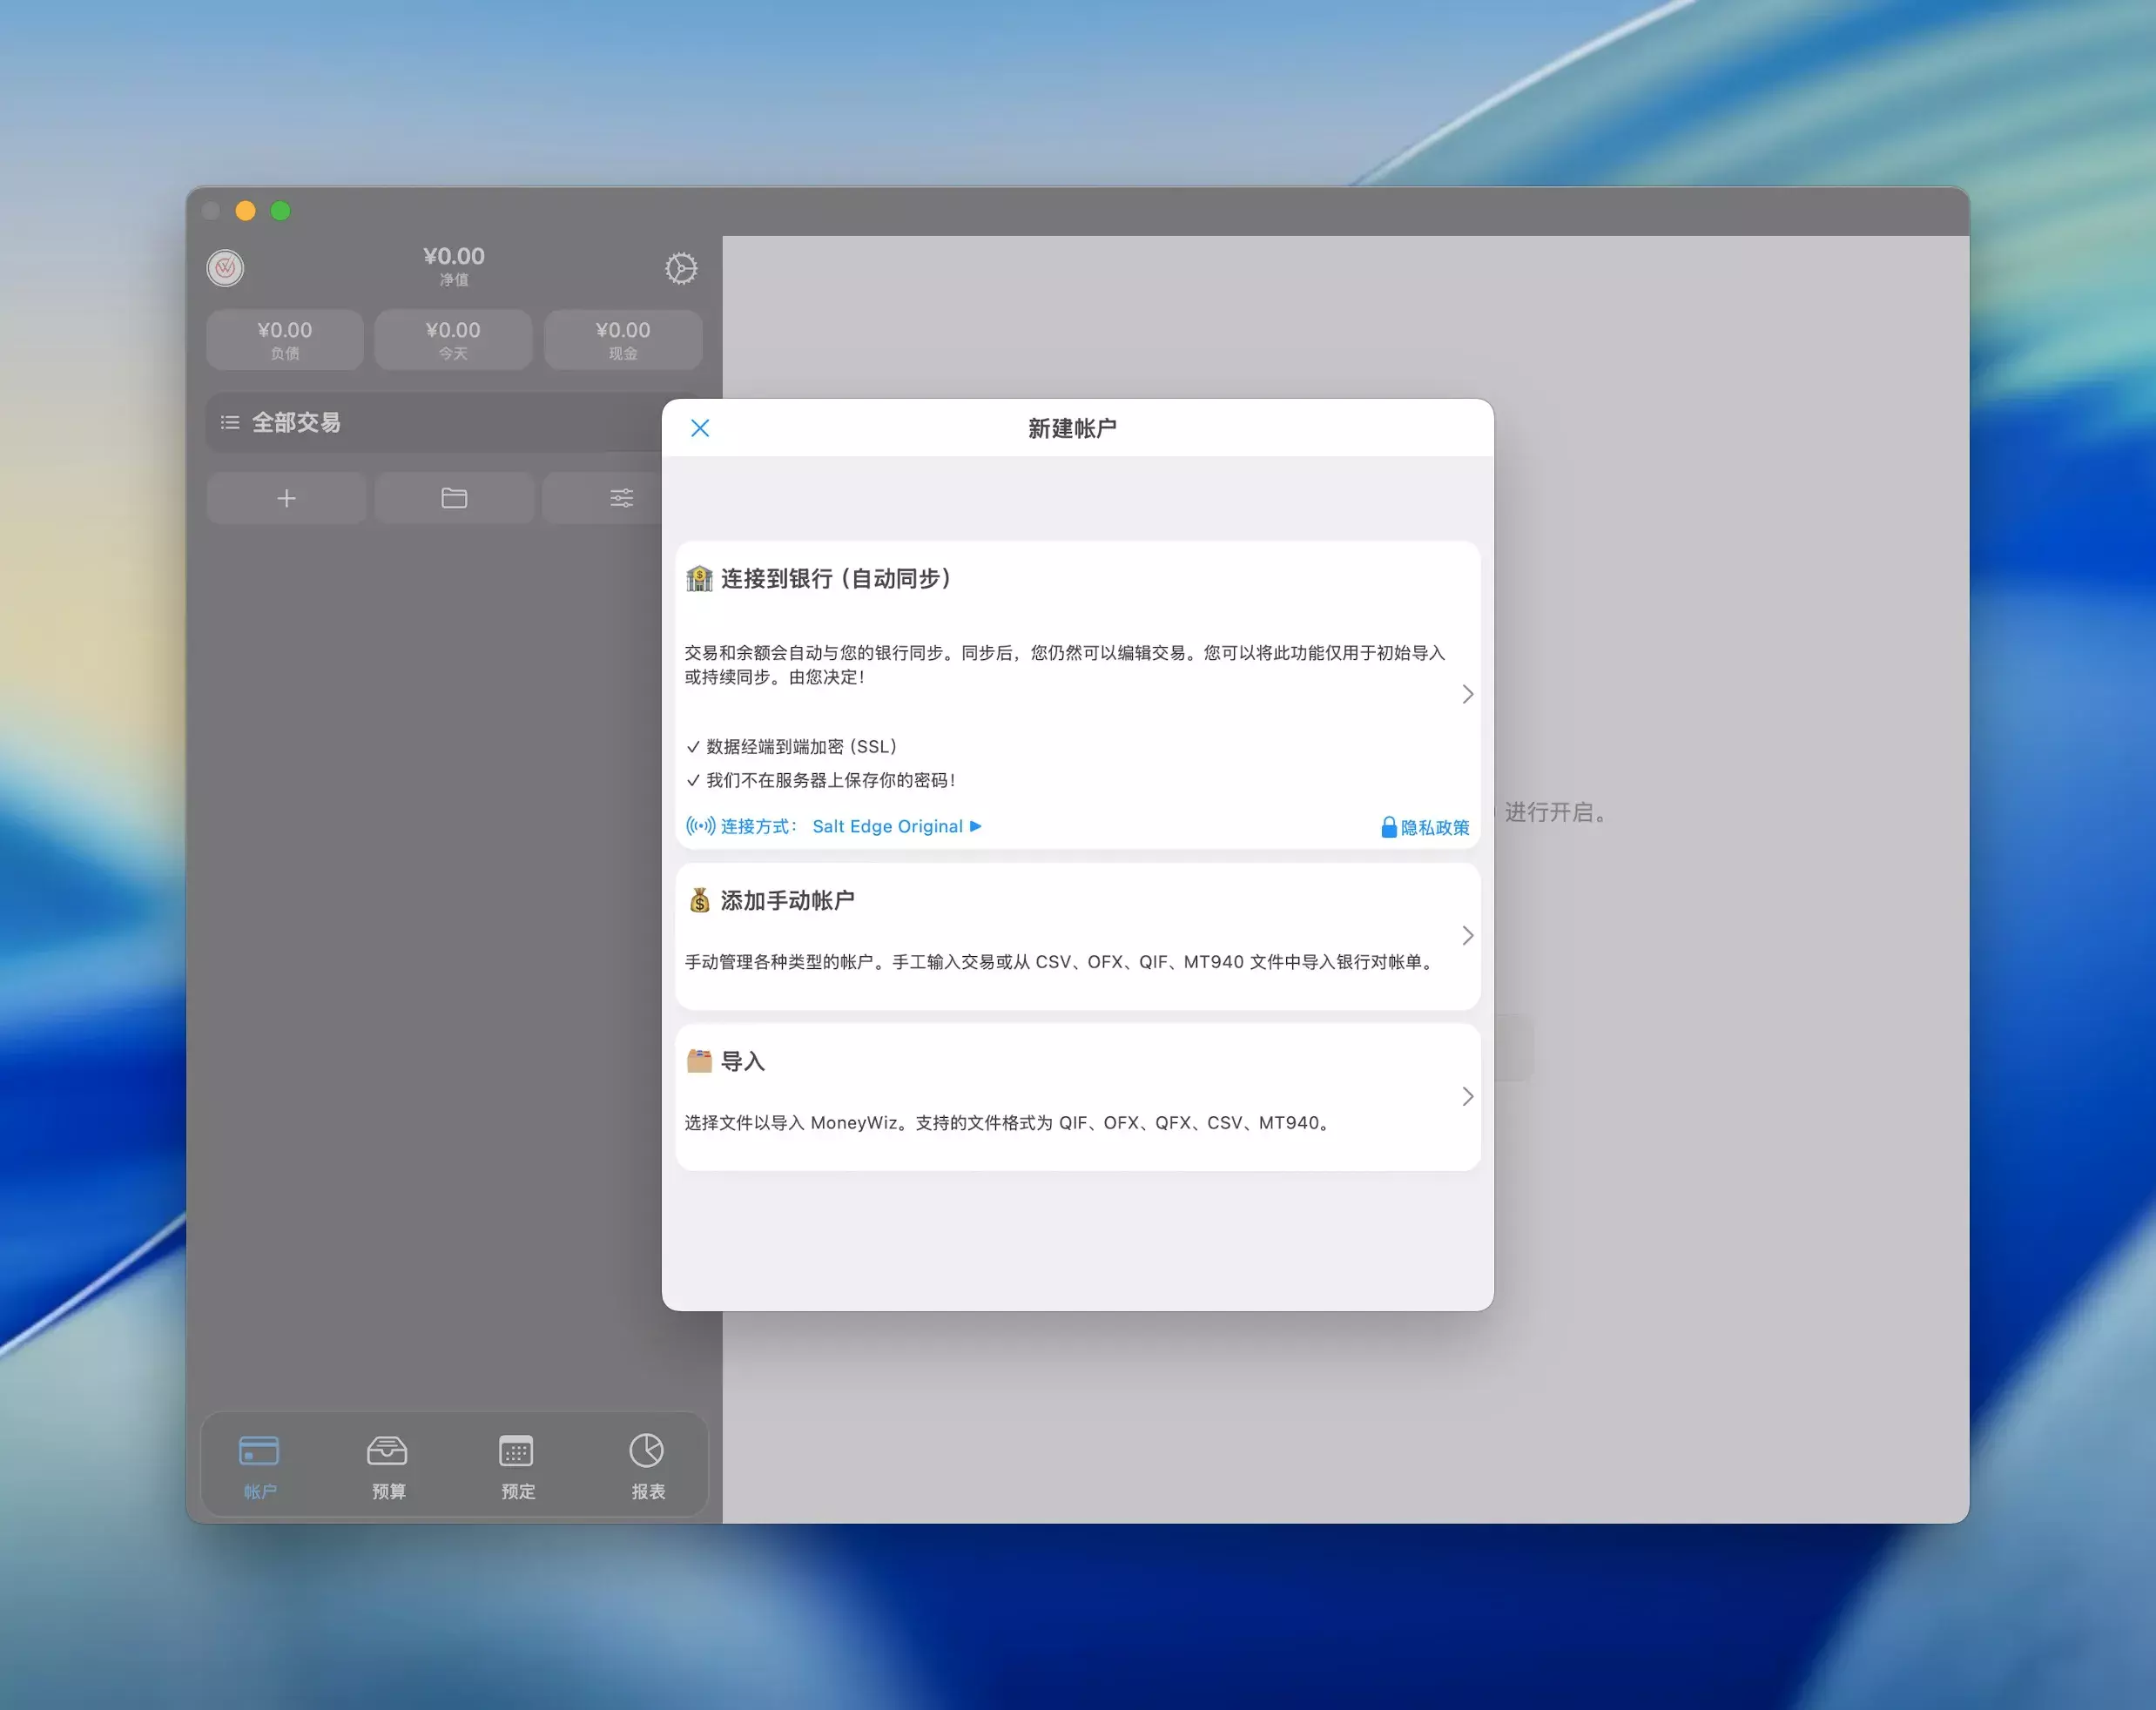Viewport: 2156px width, 1710px height.
Task: Expand the import option chevron
Action: 1467,1097
